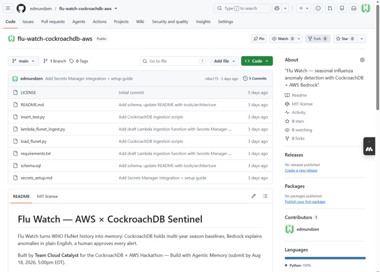Screen dimensions: 380x272
Task: Open Copilot chat icon in header
Action: pos(277,8)
